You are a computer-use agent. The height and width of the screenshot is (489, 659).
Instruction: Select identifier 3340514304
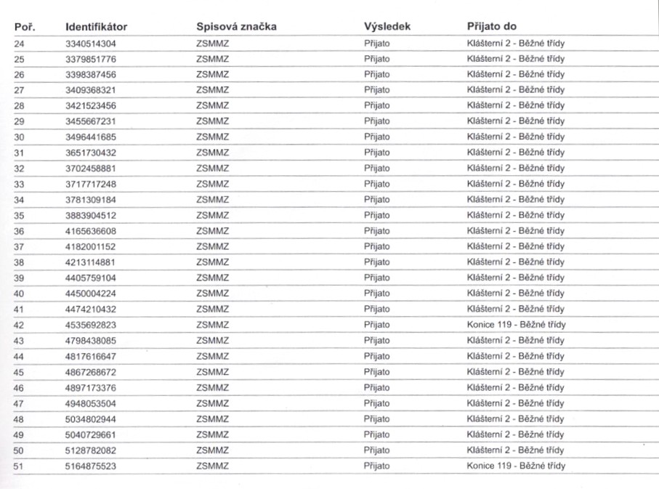pyautogui.click(x=91, y=44)
